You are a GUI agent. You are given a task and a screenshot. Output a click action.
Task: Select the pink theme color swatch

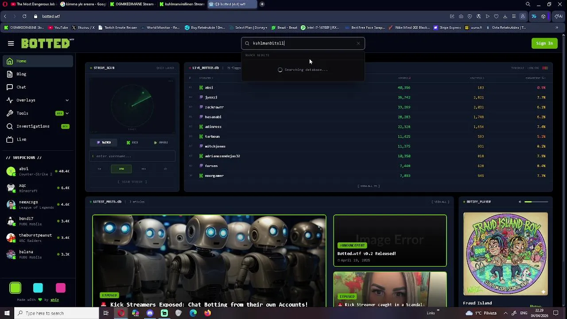pyautogui.click(x=61, y=288)
